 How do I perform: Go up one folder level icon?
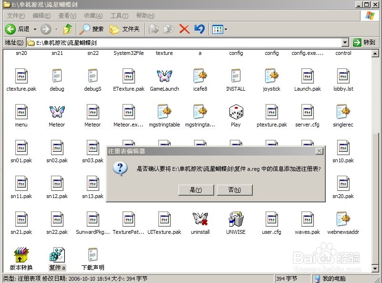tap(68, 29)
